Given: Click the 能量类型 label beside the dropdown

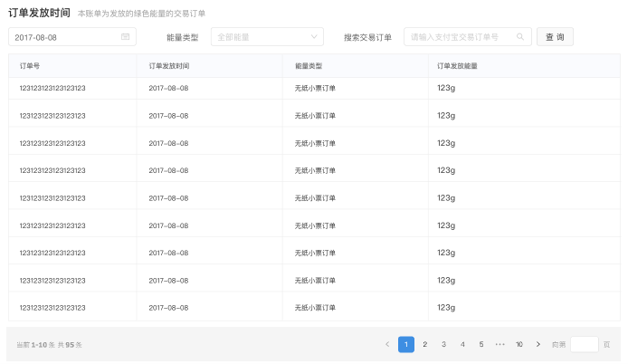Looking at the screenshot, I should 183,37.
